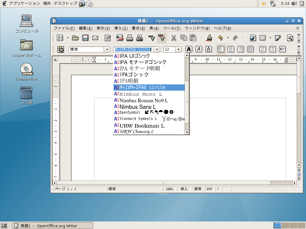Choose Nimbus Sans L font
This screenshot has height=229, width=306.
pos(149,107)
